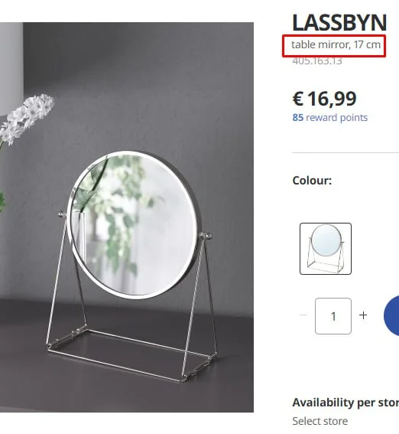The height and width of the screenshot is (434, 399).
Task: Increase quantity with the plus button
Action: [x=363, y=315]
